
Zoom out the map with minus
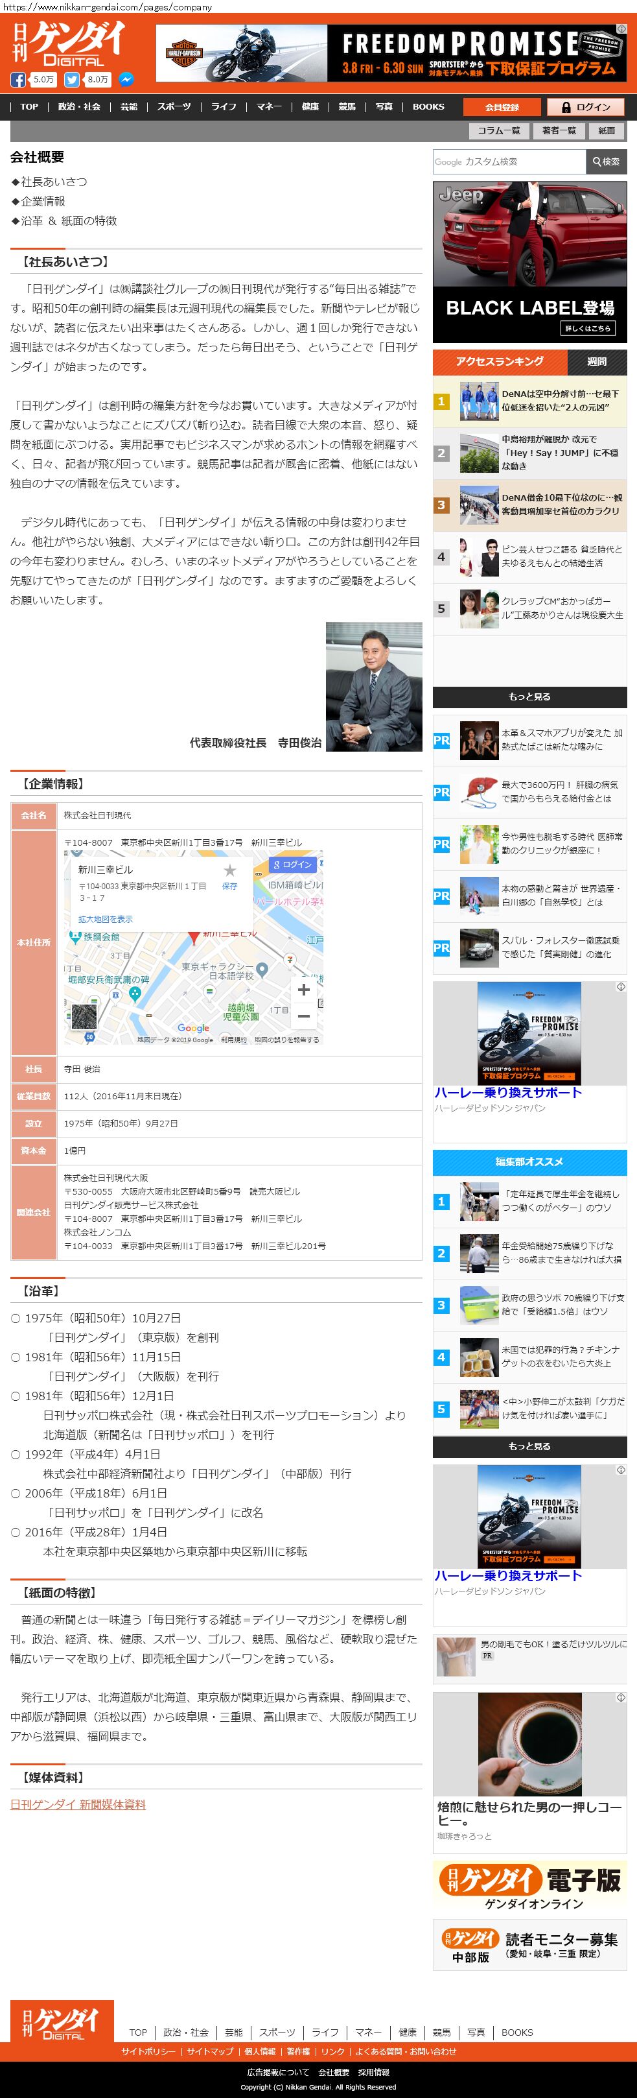click(303, 1016)
